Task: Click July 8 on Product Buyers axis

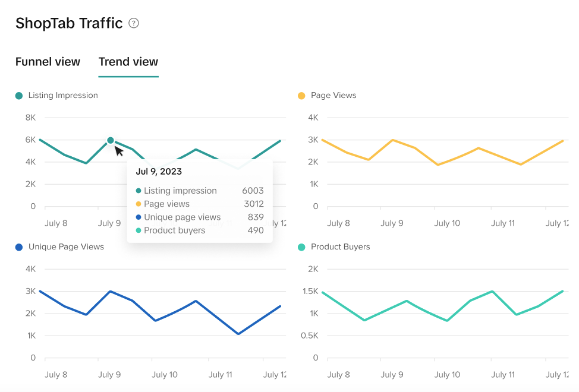Action: pyautogui.click(x=338, y=375)
